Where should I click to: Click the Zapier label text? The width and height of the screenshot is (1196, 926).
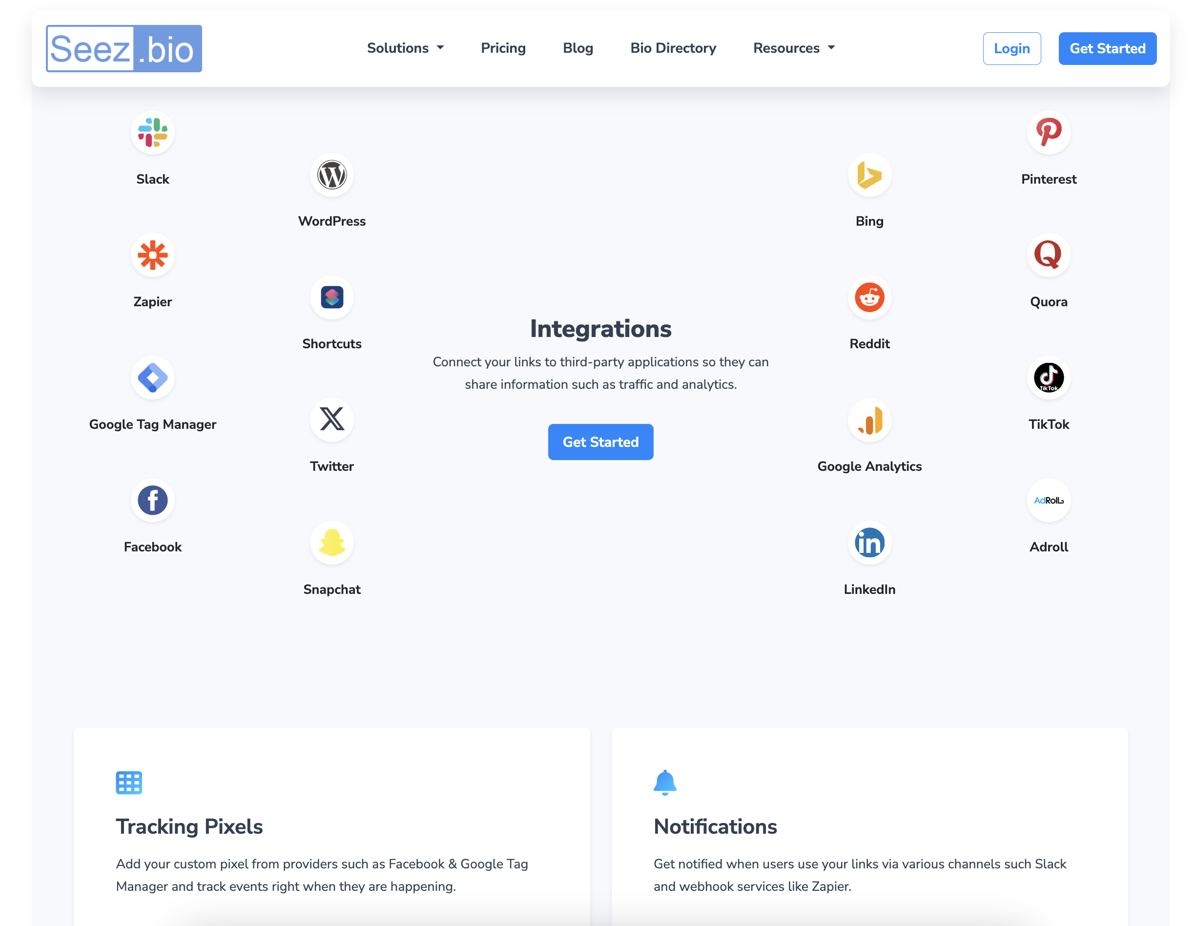pyautogui.click(x=153, y=302)
